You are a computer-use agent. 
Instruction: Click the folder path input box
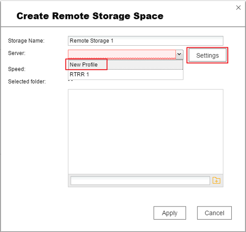coord(140,180)
